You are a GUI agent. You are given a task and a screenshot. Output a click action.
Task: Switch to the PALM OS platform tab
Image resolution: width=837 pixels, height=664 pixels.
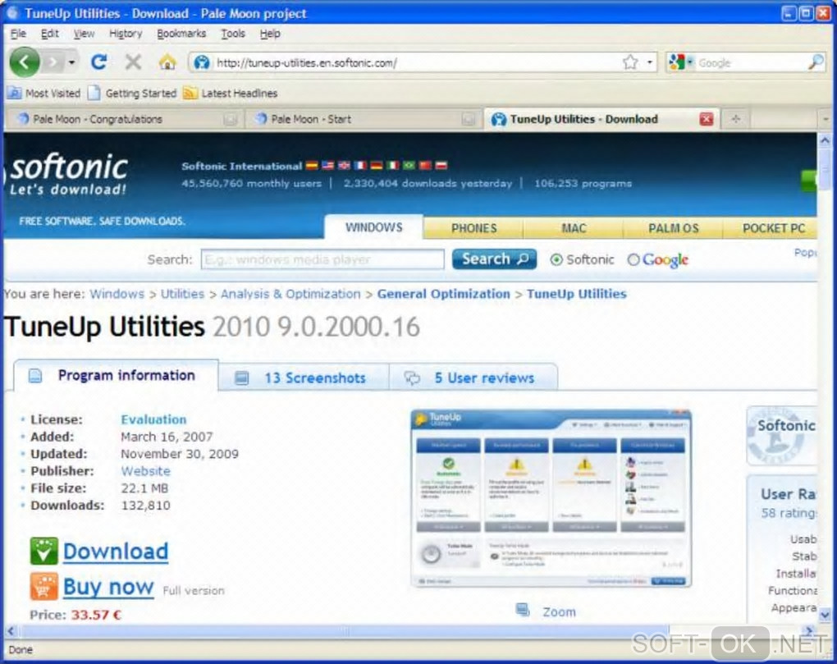coord(673,228)
